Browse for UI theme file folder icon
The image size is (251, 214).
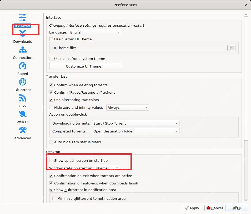(232, 48)
